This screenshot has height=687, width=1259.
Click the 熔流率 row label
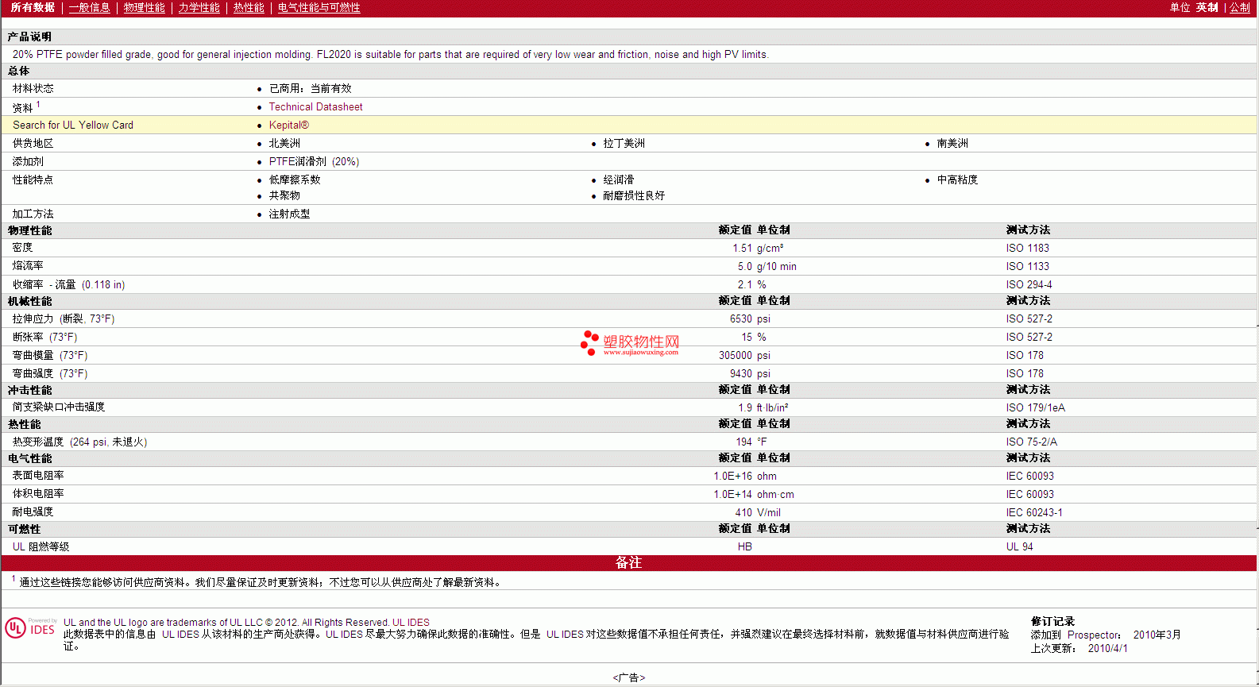click(x=28, y=267)
